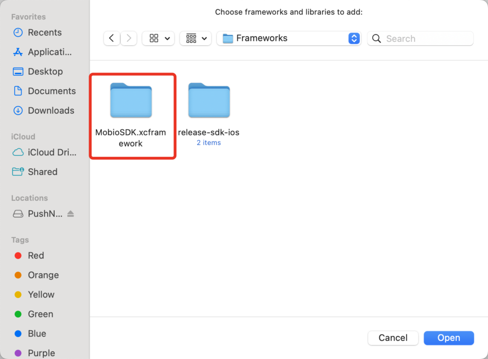The height and width of the screenshot is (359, 488).
Task: Open the icon view mode dropdown
Action: (158, 39)
